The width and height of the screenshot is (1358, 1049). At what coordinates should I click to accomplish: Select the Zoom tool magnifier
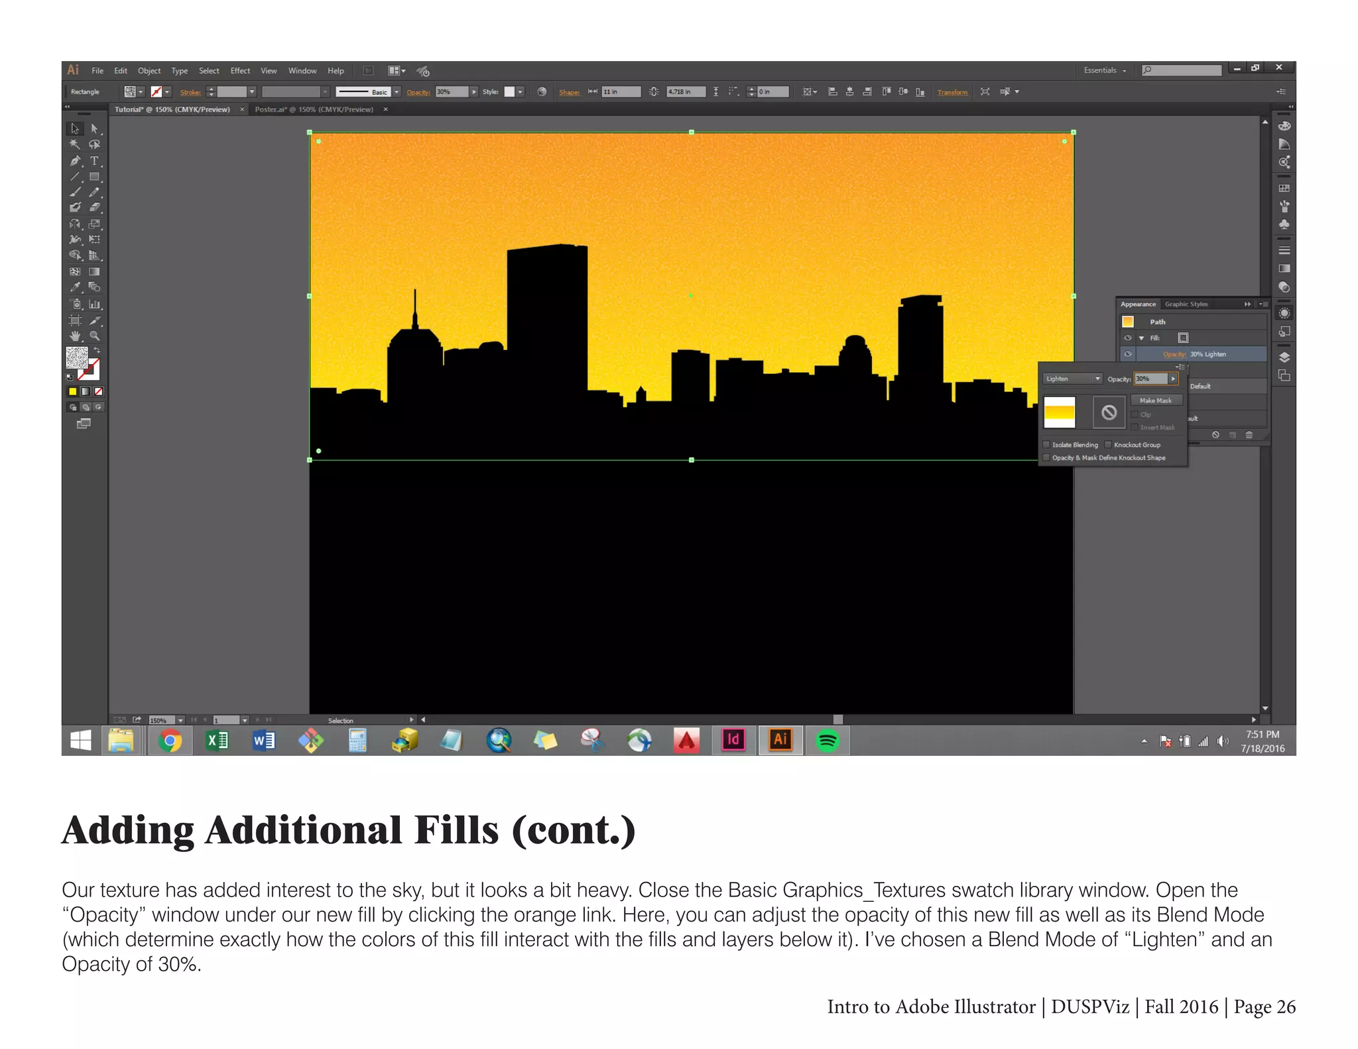tap(94, 336)
